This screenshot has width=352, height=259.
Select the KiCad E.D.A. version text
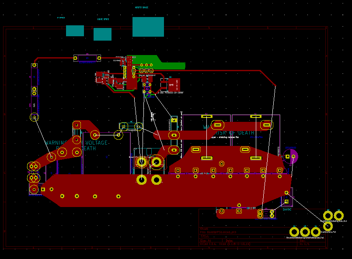tap(225, 244)
